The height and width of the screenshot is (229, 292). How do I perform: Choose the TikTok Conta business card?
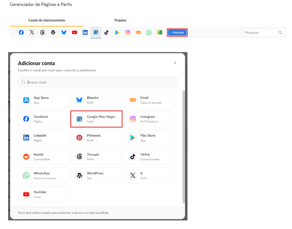click(150, 157)
